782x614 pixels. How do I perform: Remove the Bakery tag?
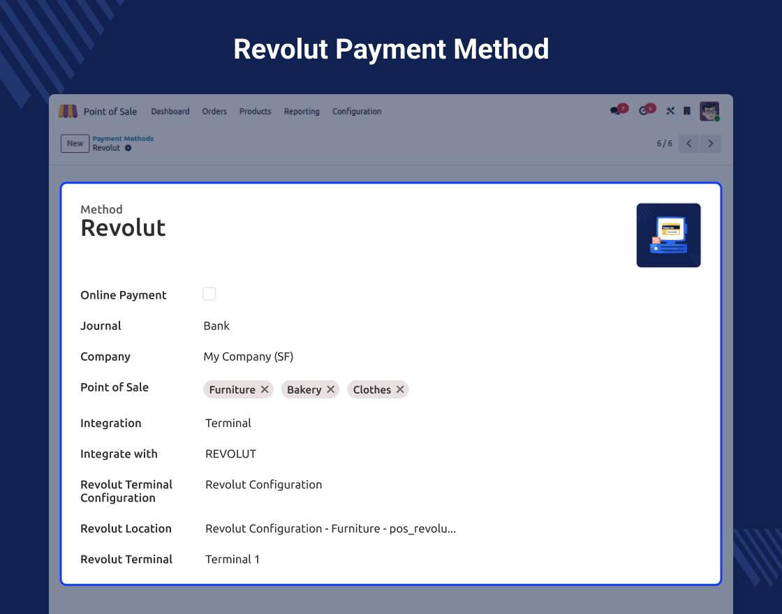pos(331,389)
